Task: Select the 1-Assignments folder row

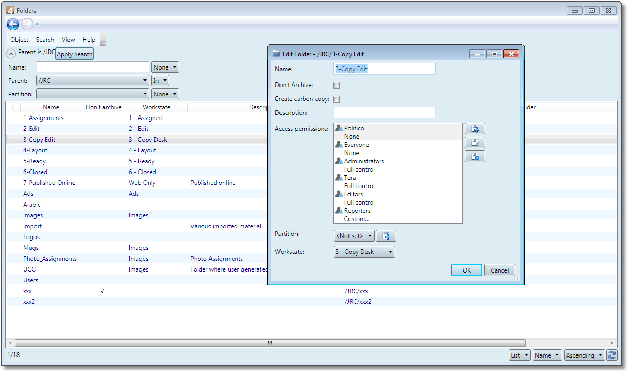Action: 311,118
